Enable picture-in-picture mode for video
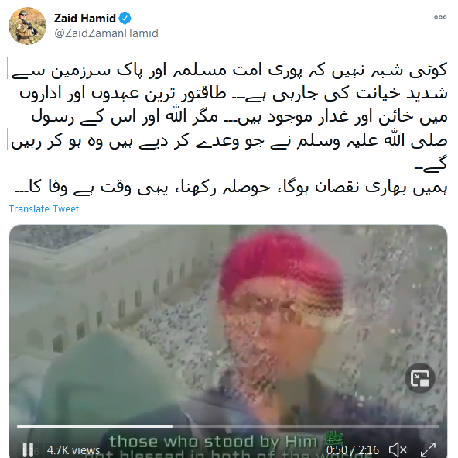 click(420, 378)
